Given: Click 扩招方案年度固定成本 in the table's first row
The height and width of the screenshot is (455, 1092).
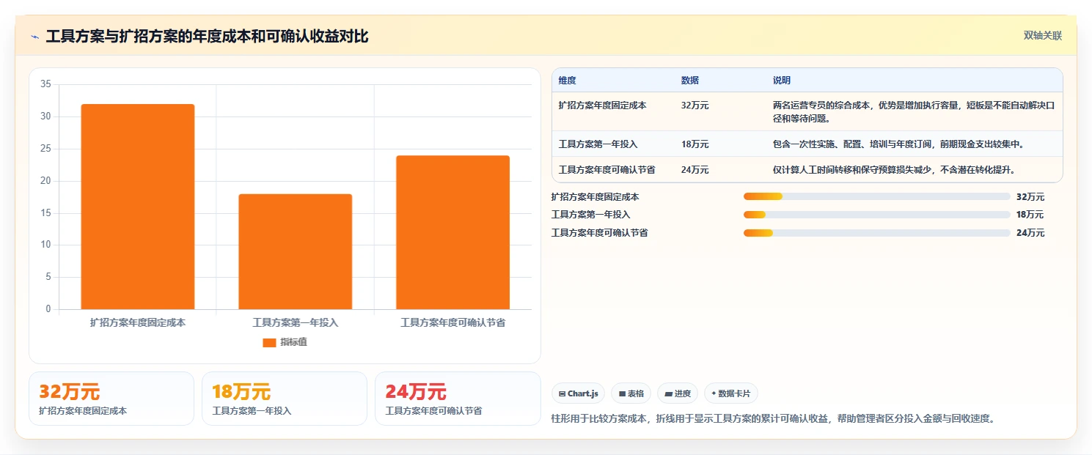Looking at the screenshot, I should pos(602,106).
